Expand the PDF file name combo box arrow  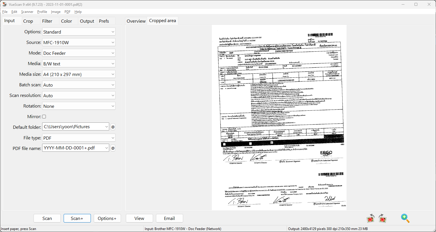click(107, 148)
